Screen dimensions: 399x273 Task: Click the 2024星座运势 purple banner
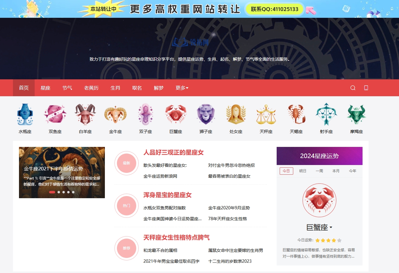319,156
